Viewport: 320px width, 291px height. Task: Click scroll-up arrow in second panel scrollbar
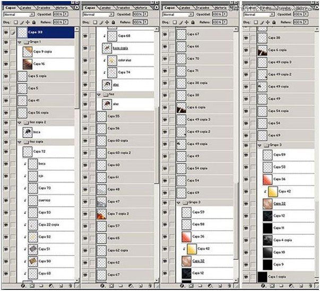(x=157, y=29)
